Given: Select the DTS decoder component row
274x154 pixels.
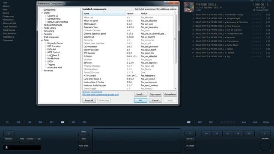Looking at the screenshot, I should click(x=128, y=53).
